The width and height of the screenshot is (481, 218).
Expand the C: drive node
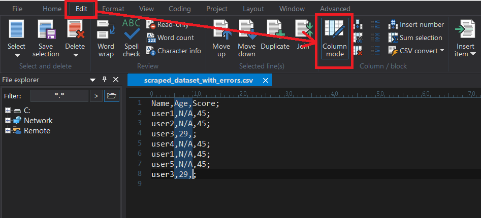8,110
